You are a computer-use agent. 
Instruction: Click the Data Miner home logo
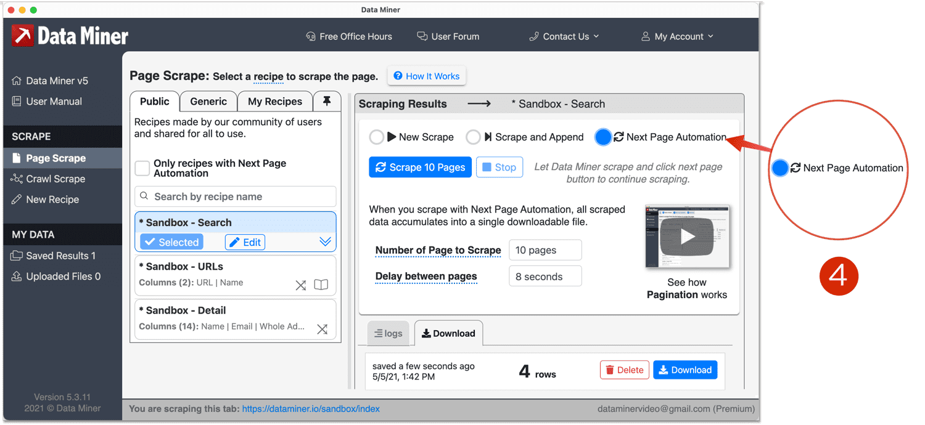[x=70, y=36]
